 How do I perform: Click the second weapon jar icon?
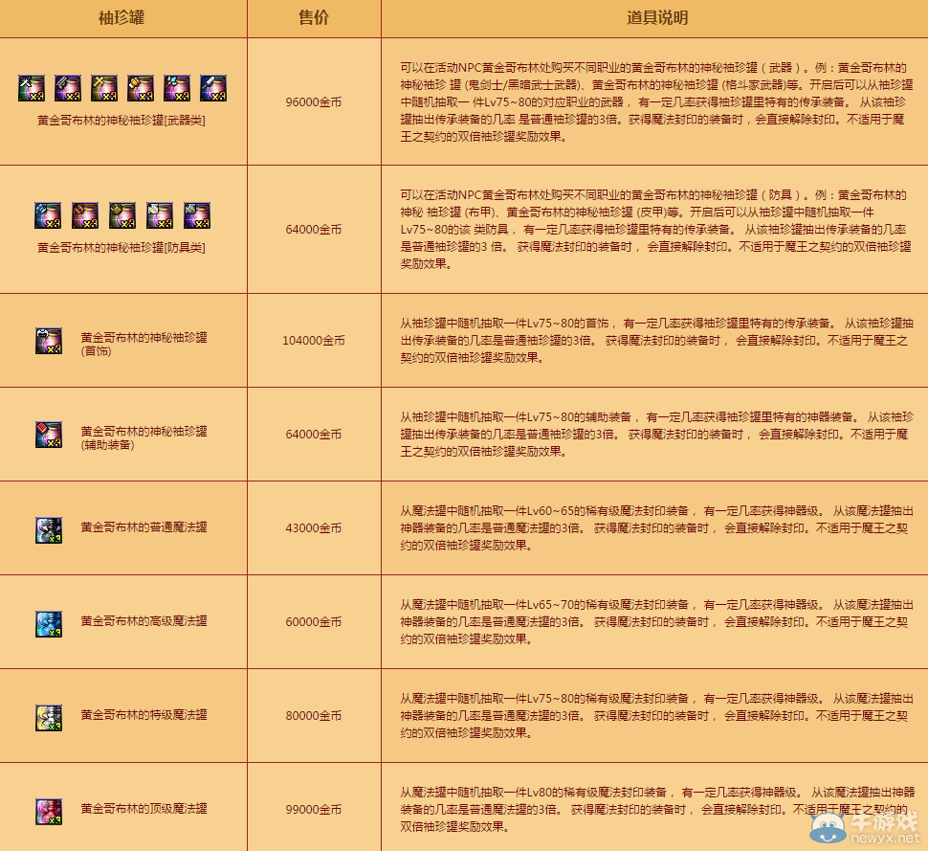[68, 86]
